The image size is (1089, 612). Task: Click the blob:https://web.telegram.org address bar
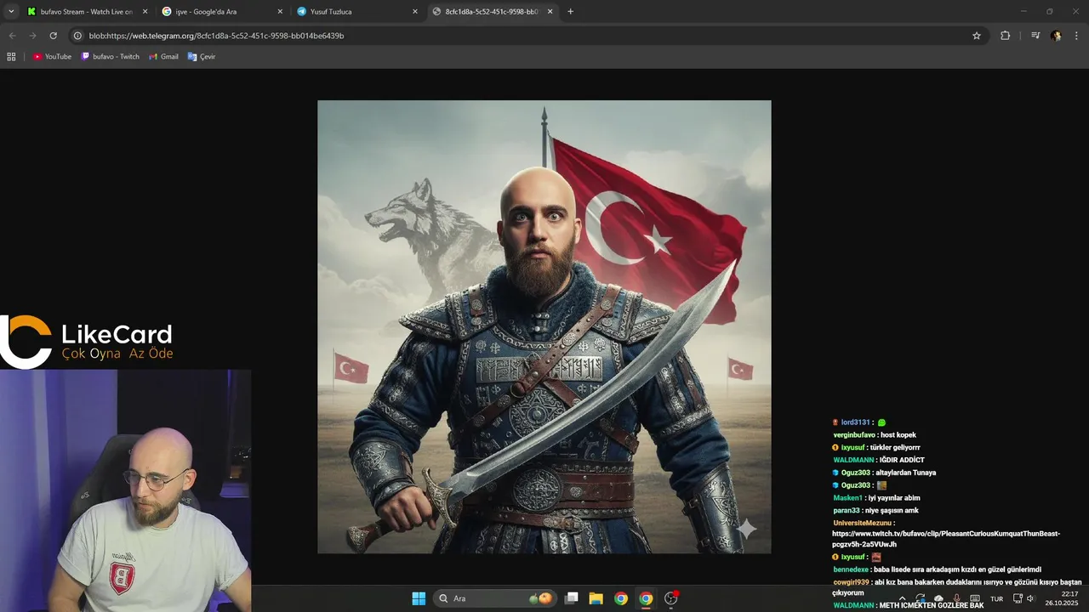tap(527, 36)
